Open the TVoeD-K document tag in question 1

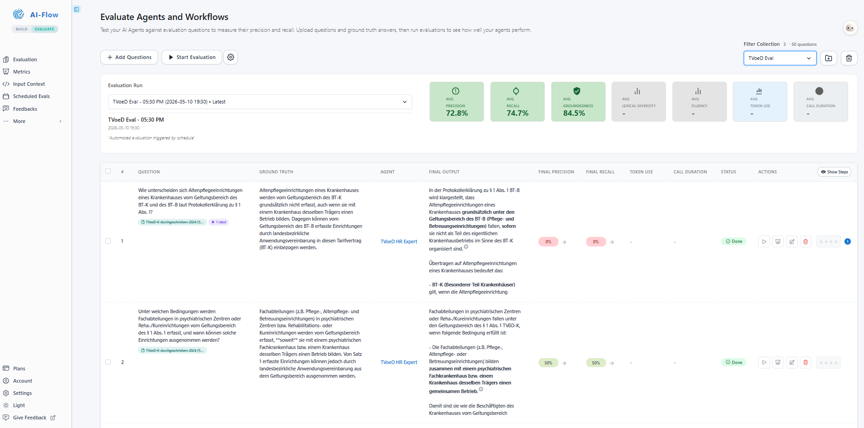click(173, 222)
